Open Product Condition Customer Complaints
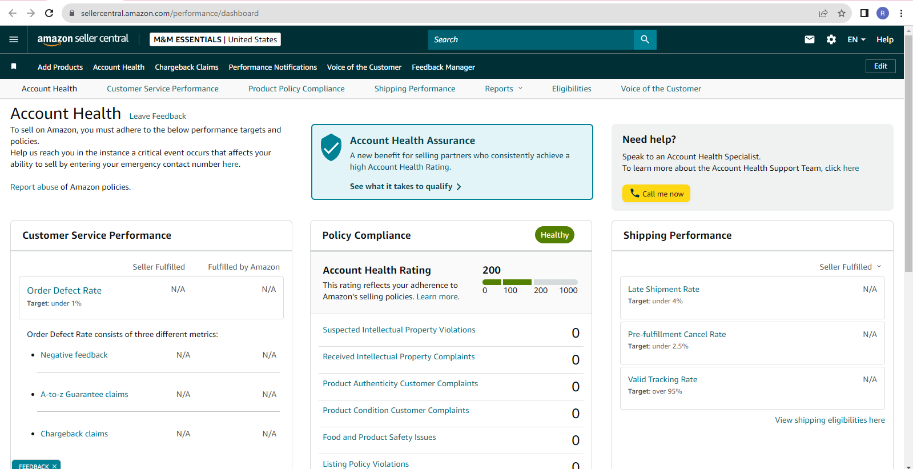The height and width of the screenshot is (469, 913). pos(396,410)
